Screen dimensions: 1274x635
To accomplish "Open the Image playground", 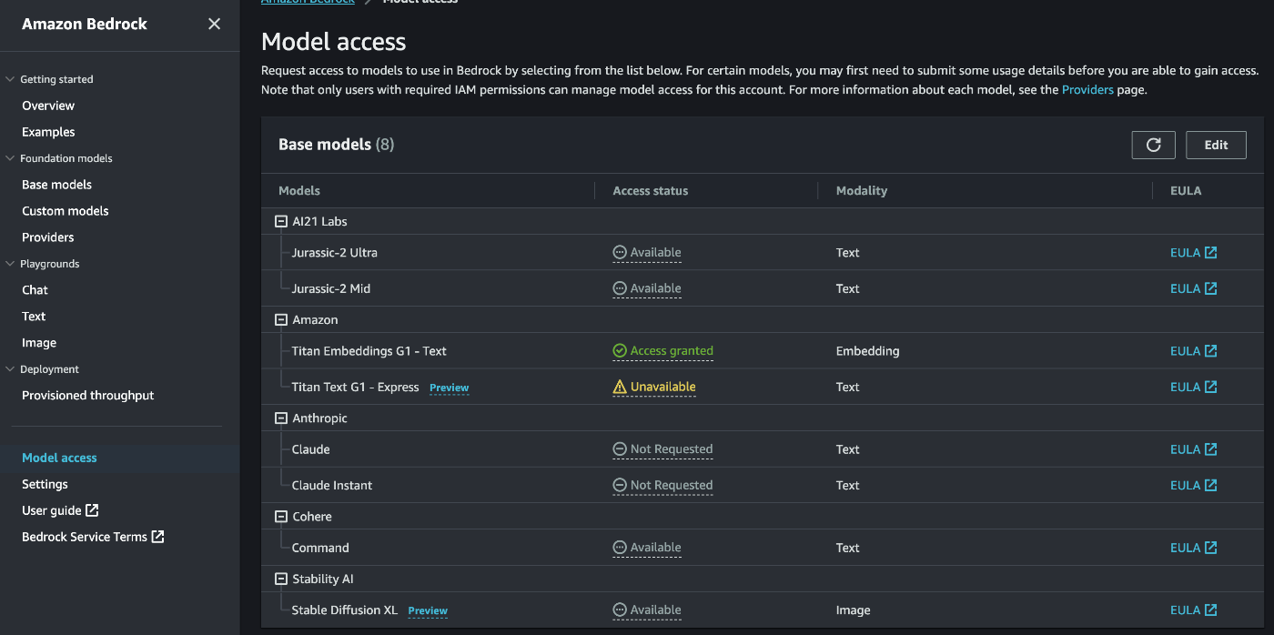I will (39, 343).
